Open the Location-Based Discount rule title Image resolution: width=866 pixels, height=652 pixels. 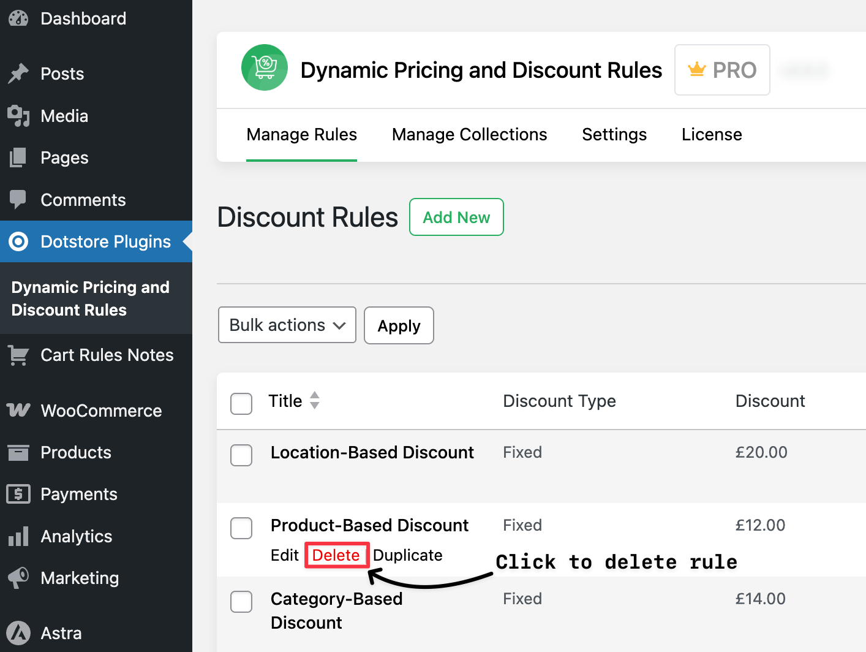click(372, 452)
